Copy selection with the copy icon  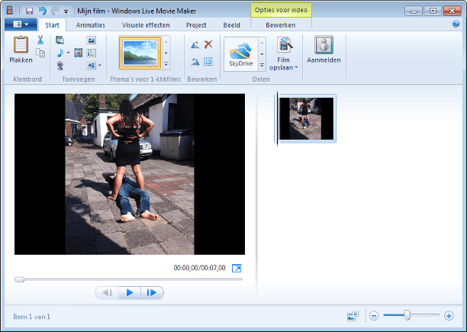pos(40,53)
